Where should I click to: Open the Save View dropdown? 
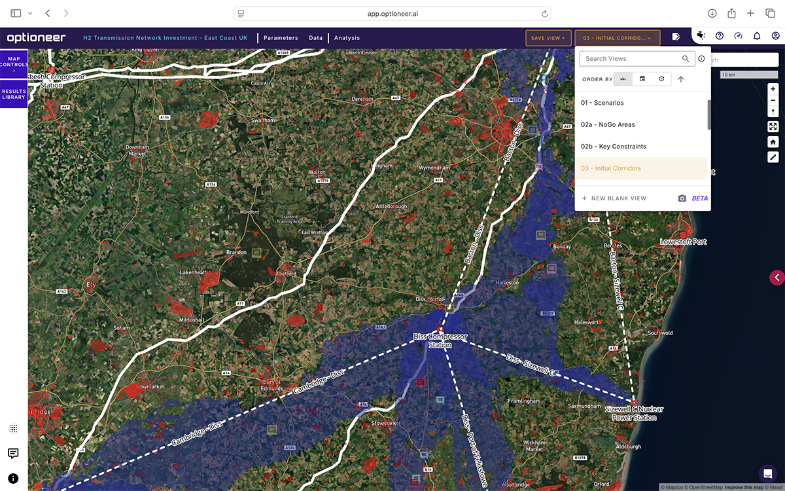coord(548,38)
